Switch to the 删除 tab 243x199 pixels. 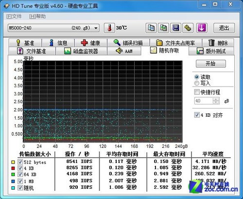coord(218,43)
